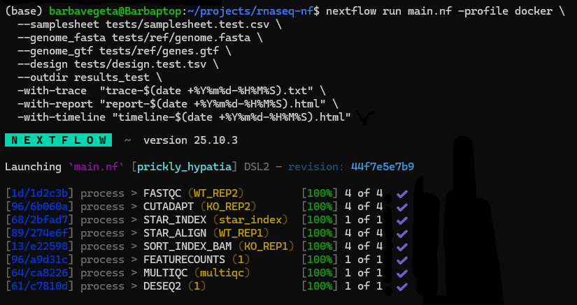Screen dimensions: 577x305
Task: Click the checkmark on the FEATURECOUNTS row
Action: coord(402,260)
